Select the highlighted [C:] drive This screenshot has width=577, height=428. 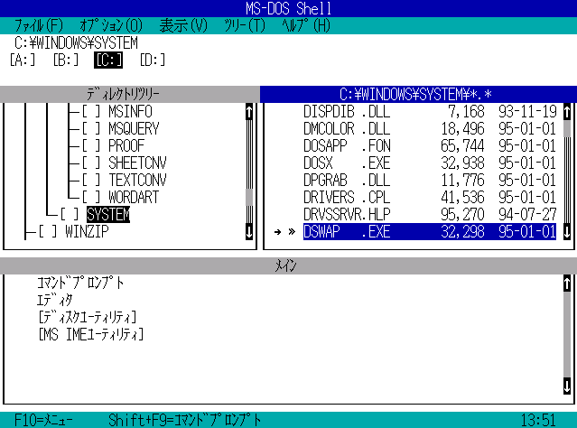(108, 60)
